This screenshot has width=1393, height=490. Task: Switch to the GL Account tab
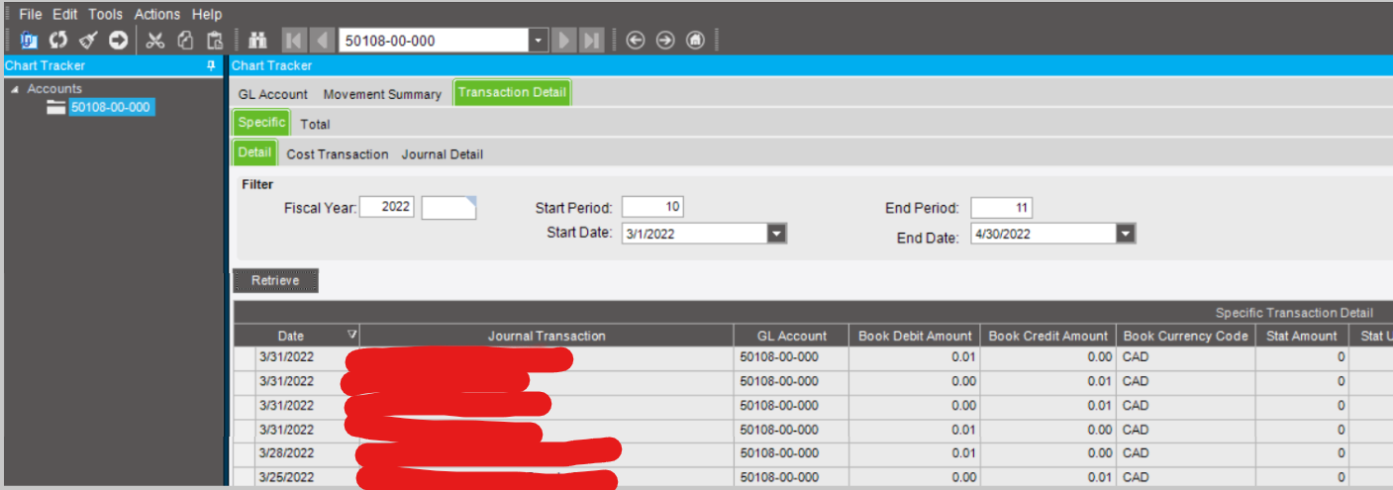pyautogui.click(x=273, y=94)
